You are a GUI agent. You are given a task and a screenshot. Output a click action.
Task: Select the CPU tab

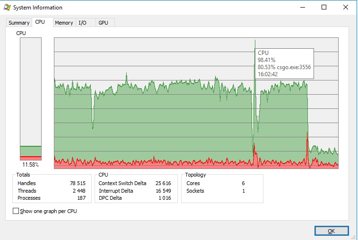click(x=40, y=22)
